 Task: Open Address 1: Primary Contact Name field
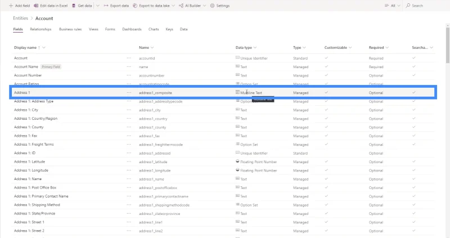[x=41, y=196]
